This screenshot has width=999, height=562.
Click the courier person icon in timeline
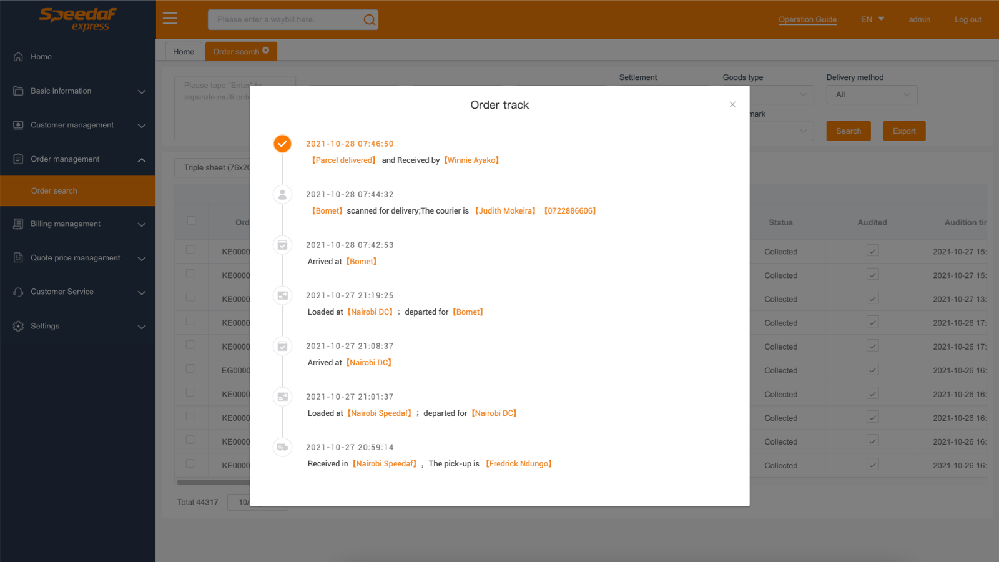click(282, 194)
